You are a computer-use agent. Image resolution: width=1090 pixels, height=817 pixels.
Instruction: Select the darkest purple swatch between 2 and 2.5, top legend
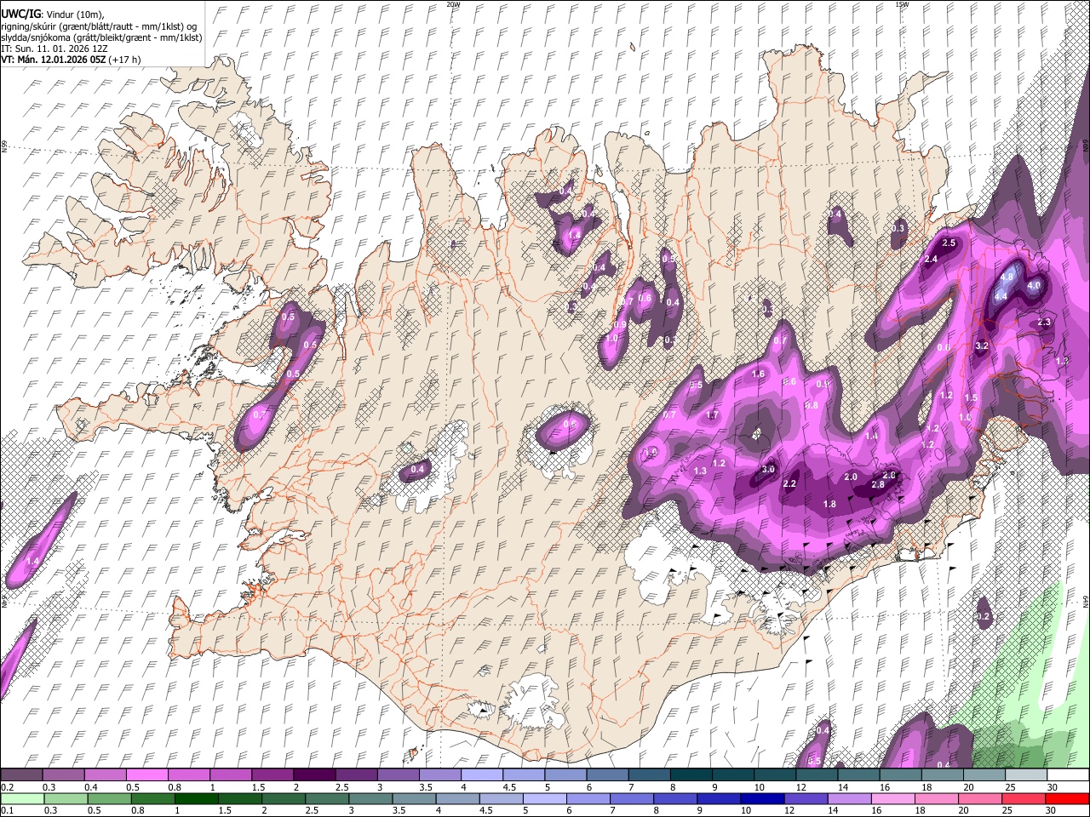tap(314, 774)
